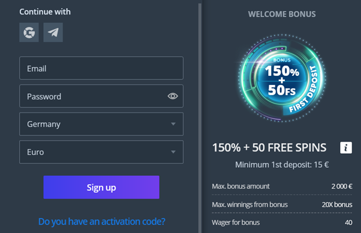361x233 pixels.
Task: Open the Euro currency selector field
Action: pos(101,152)
